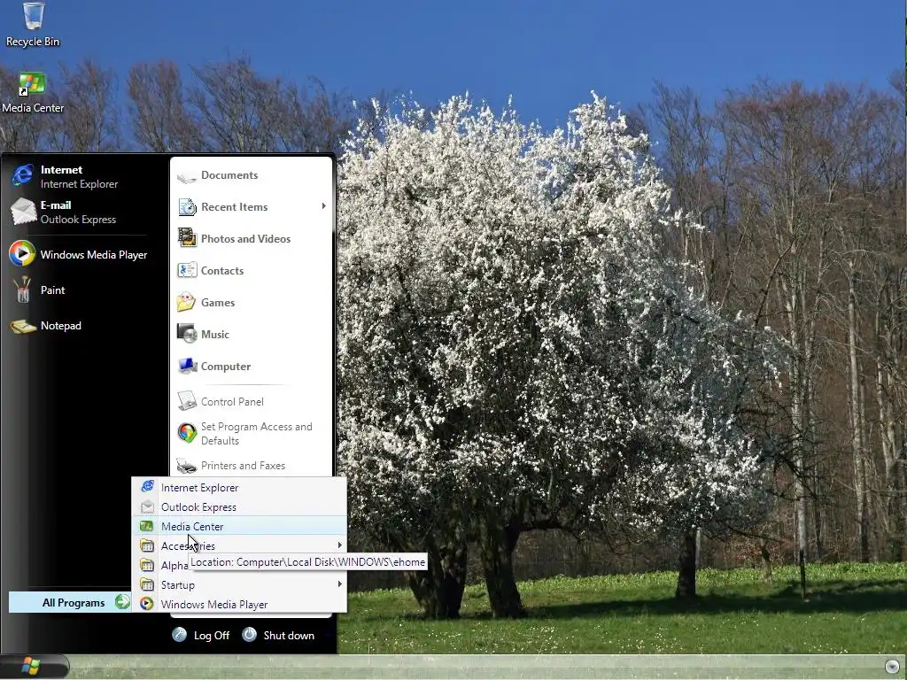Click the Shut down power icon
Image resolution: width=907 pixels, height=680 pixels.
click(249, 634)
